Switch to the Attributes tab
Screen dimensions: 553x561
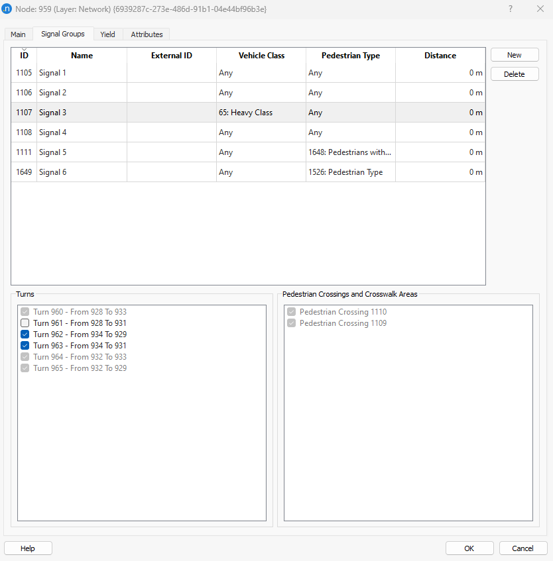pos(147,34)
